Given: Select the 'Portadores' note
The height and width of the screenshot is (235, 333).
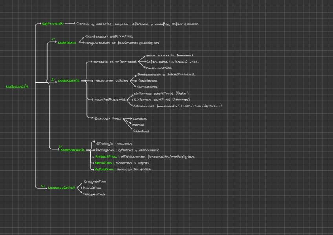Looking at the screenshot, I should click(x=147, y=87).
